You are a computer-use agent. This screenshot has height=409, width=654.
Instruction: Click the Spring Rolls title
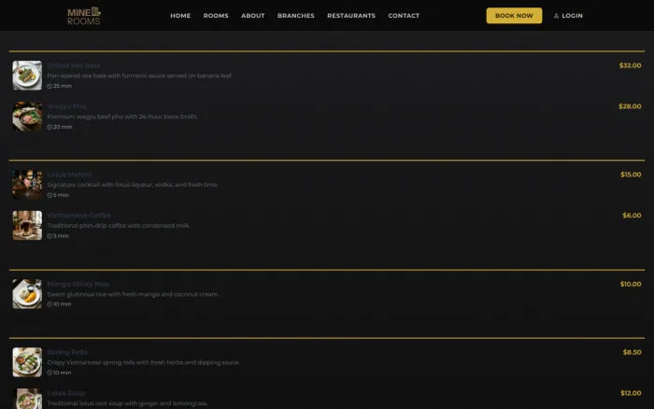66,352
